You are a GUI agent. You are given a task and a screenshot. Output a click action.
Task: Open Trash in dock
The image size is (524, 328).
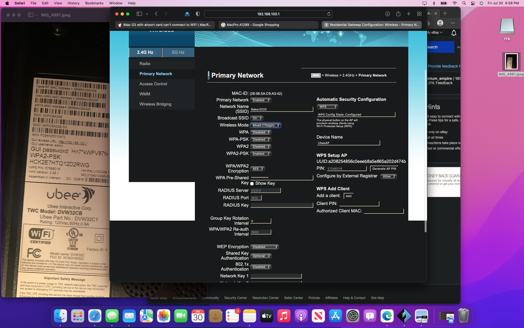[463, 316]
